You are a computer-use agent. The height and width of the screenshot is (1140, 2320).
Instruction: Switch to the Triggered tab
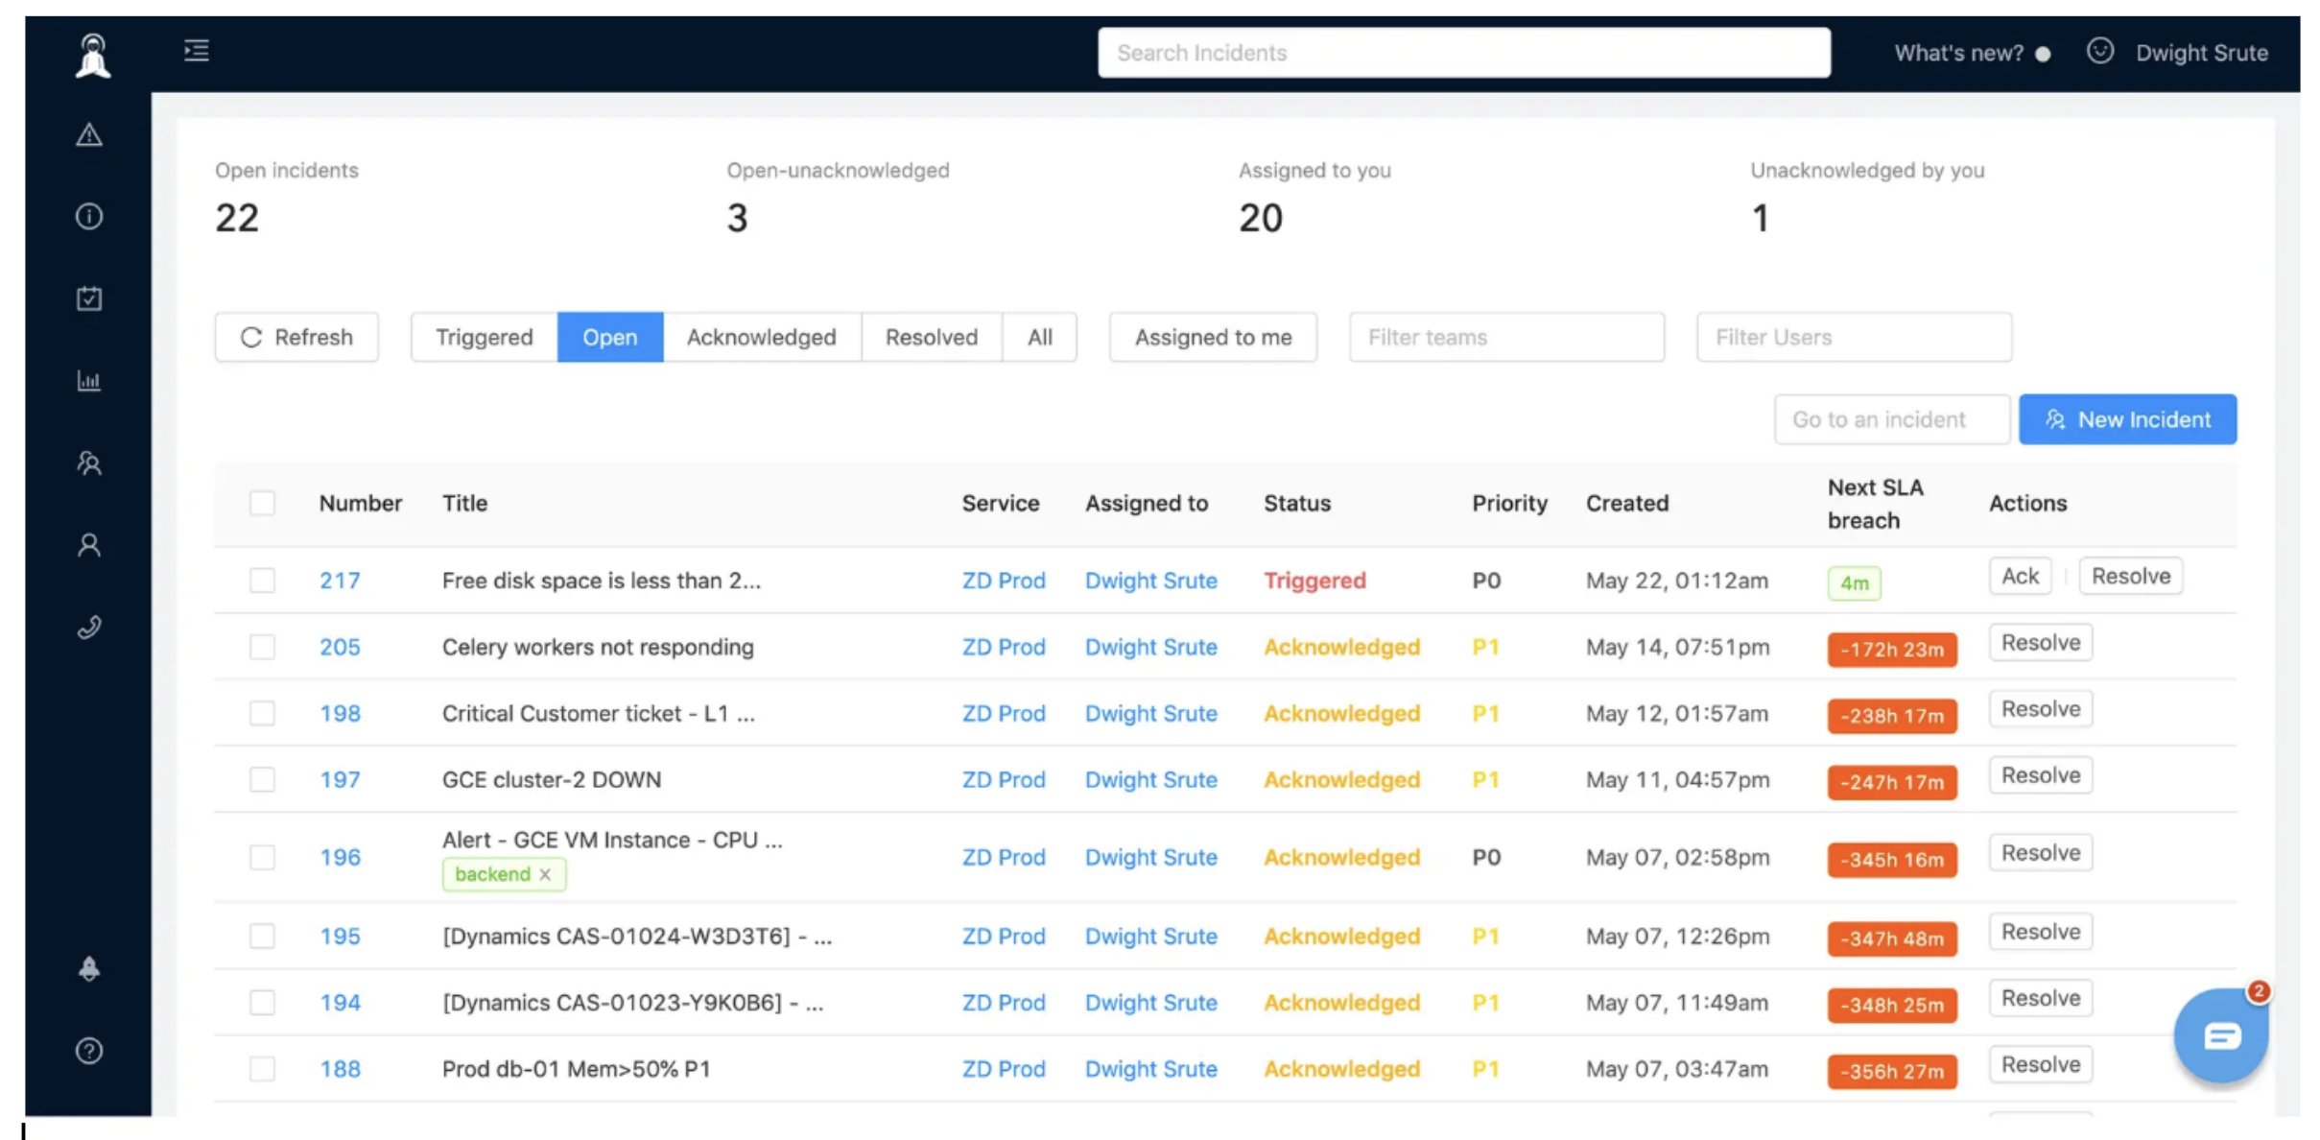[484, 337]
